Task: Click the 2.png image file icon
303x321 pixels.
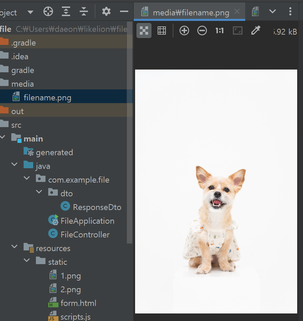Action: pyautogui.click(x=53, y=288)
